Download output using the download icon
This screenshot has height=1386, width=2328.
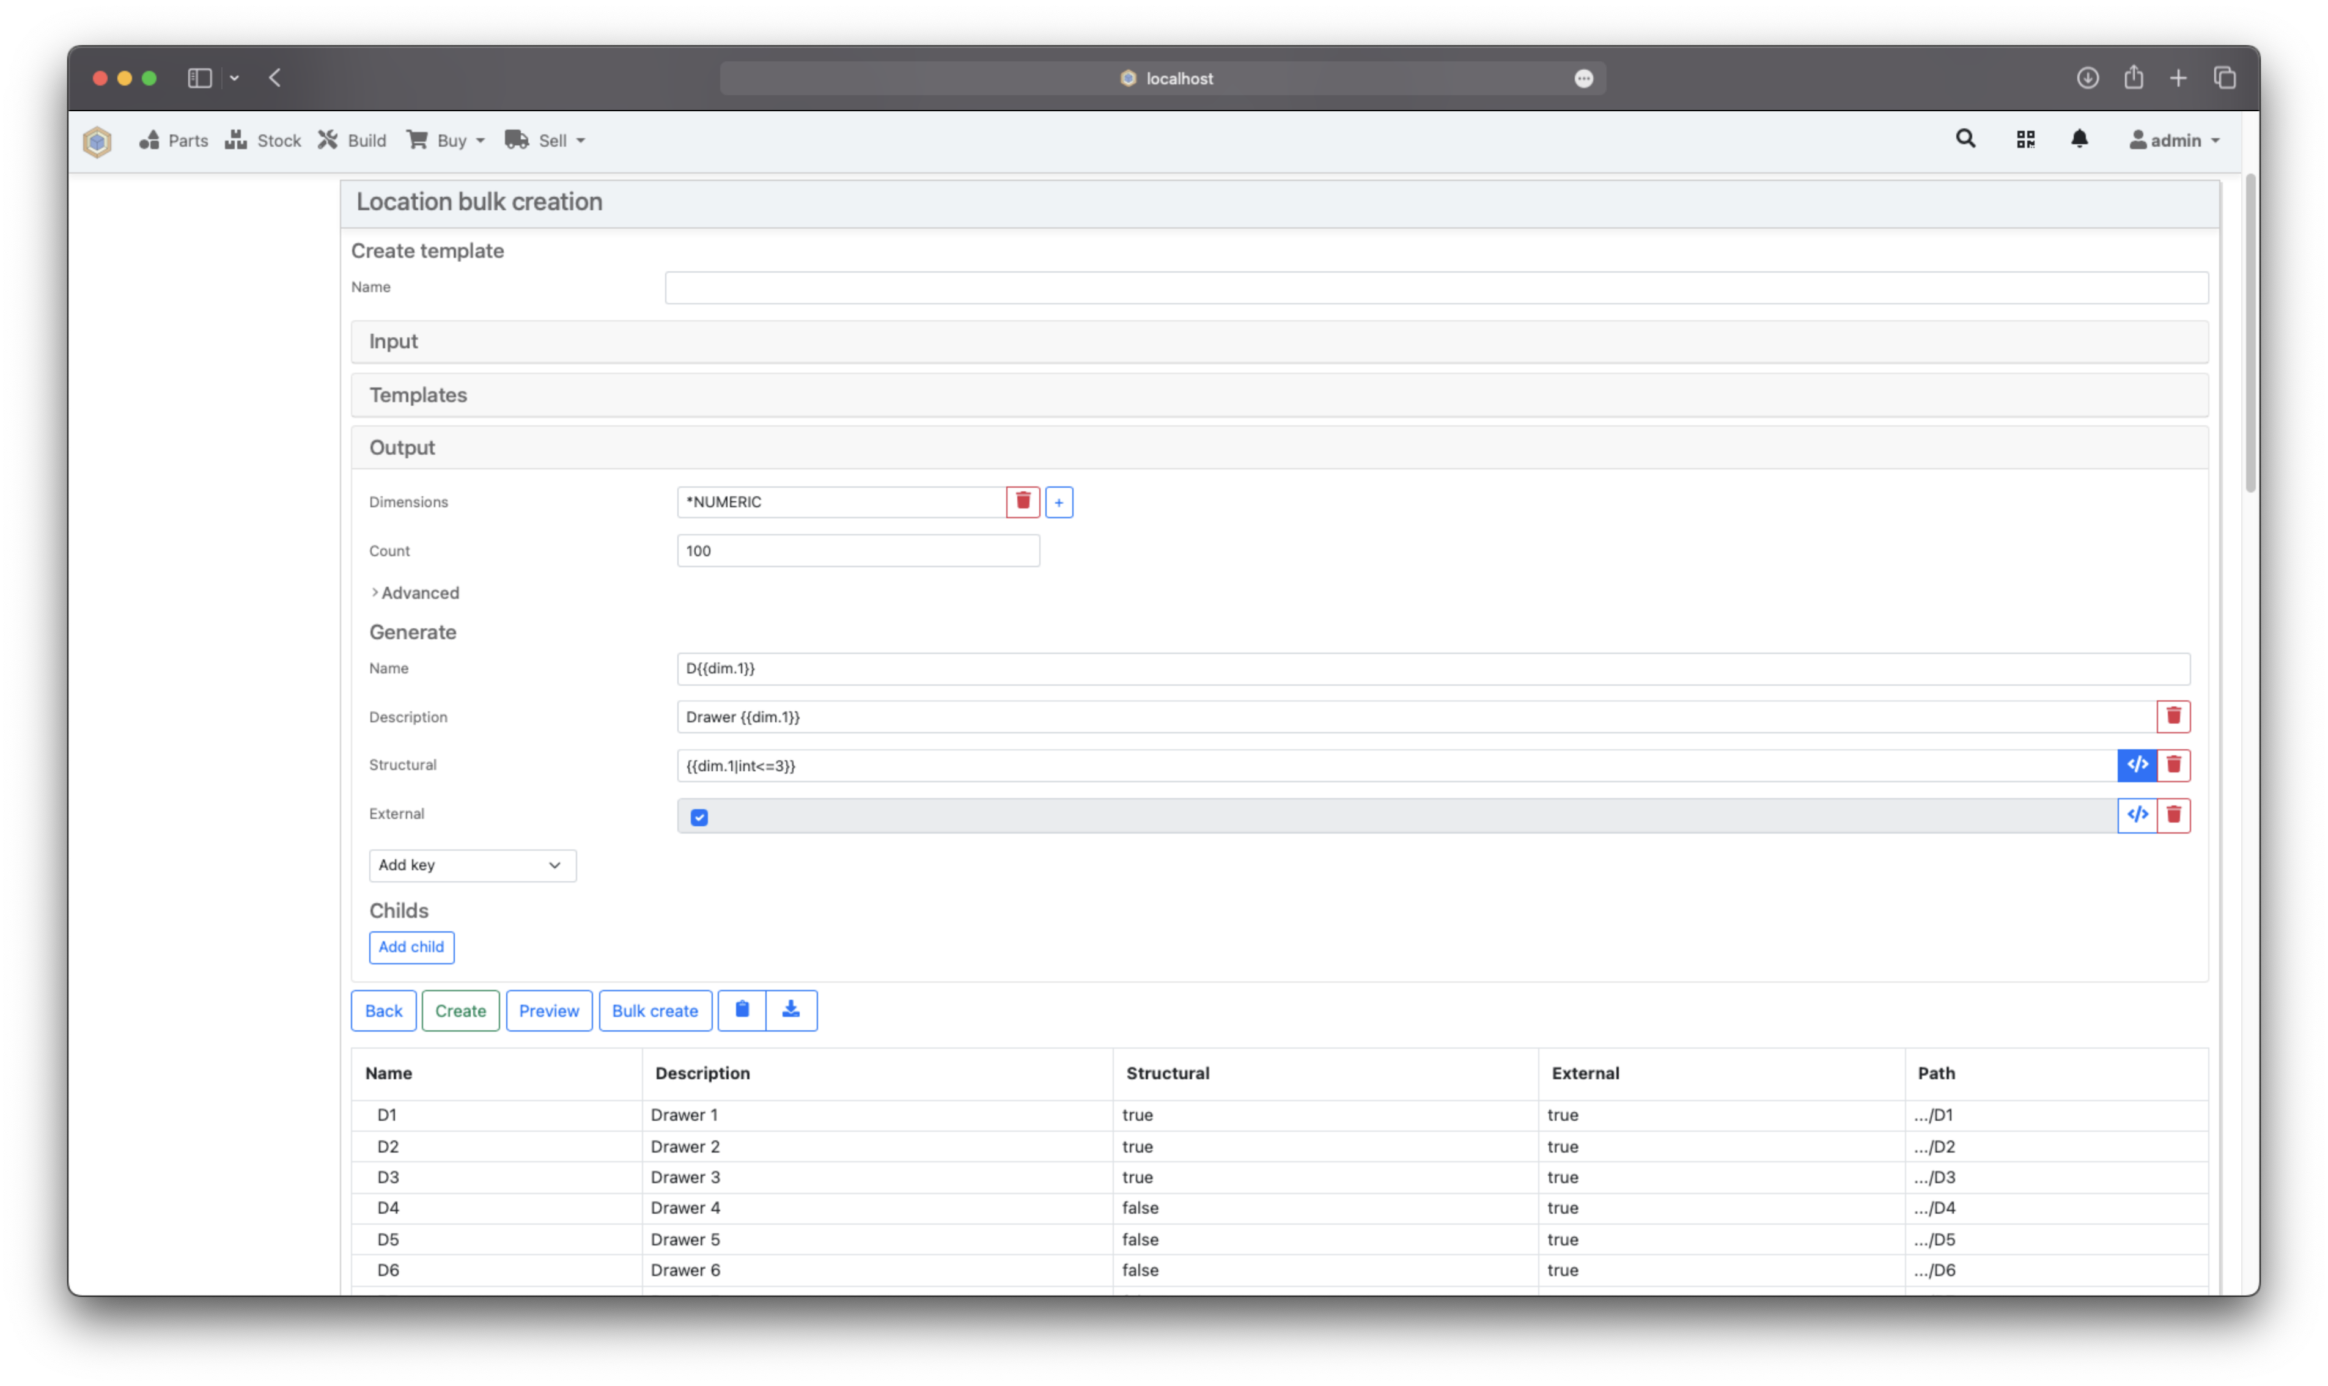pyautogui.click(x=791, y=1010)
